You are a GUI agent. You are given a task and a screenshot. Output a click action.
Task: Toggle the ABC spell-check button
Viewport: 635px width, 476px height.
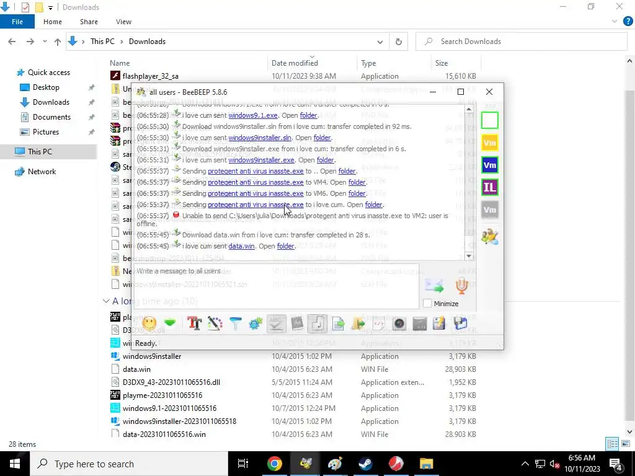277,324
